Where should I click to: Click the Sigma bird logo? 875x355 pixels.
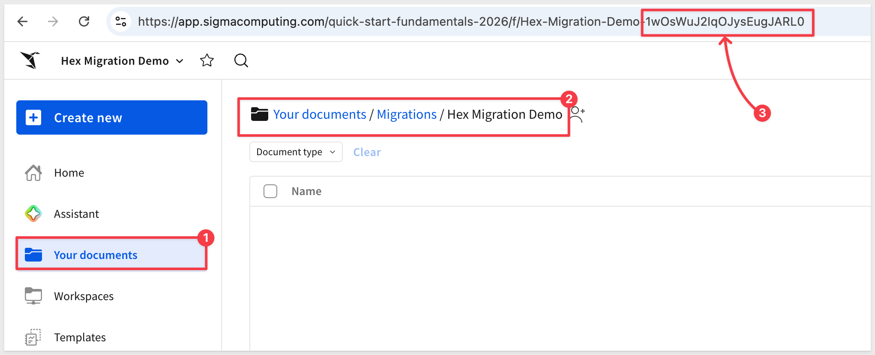click(x=30, y=60)
